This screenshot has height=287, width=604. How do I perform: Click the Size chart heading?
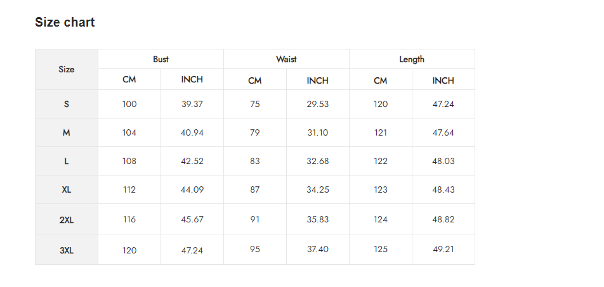coord(65,22)
